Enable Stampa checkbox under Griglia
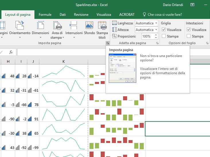The image size is (210, 157). point(164,36)
